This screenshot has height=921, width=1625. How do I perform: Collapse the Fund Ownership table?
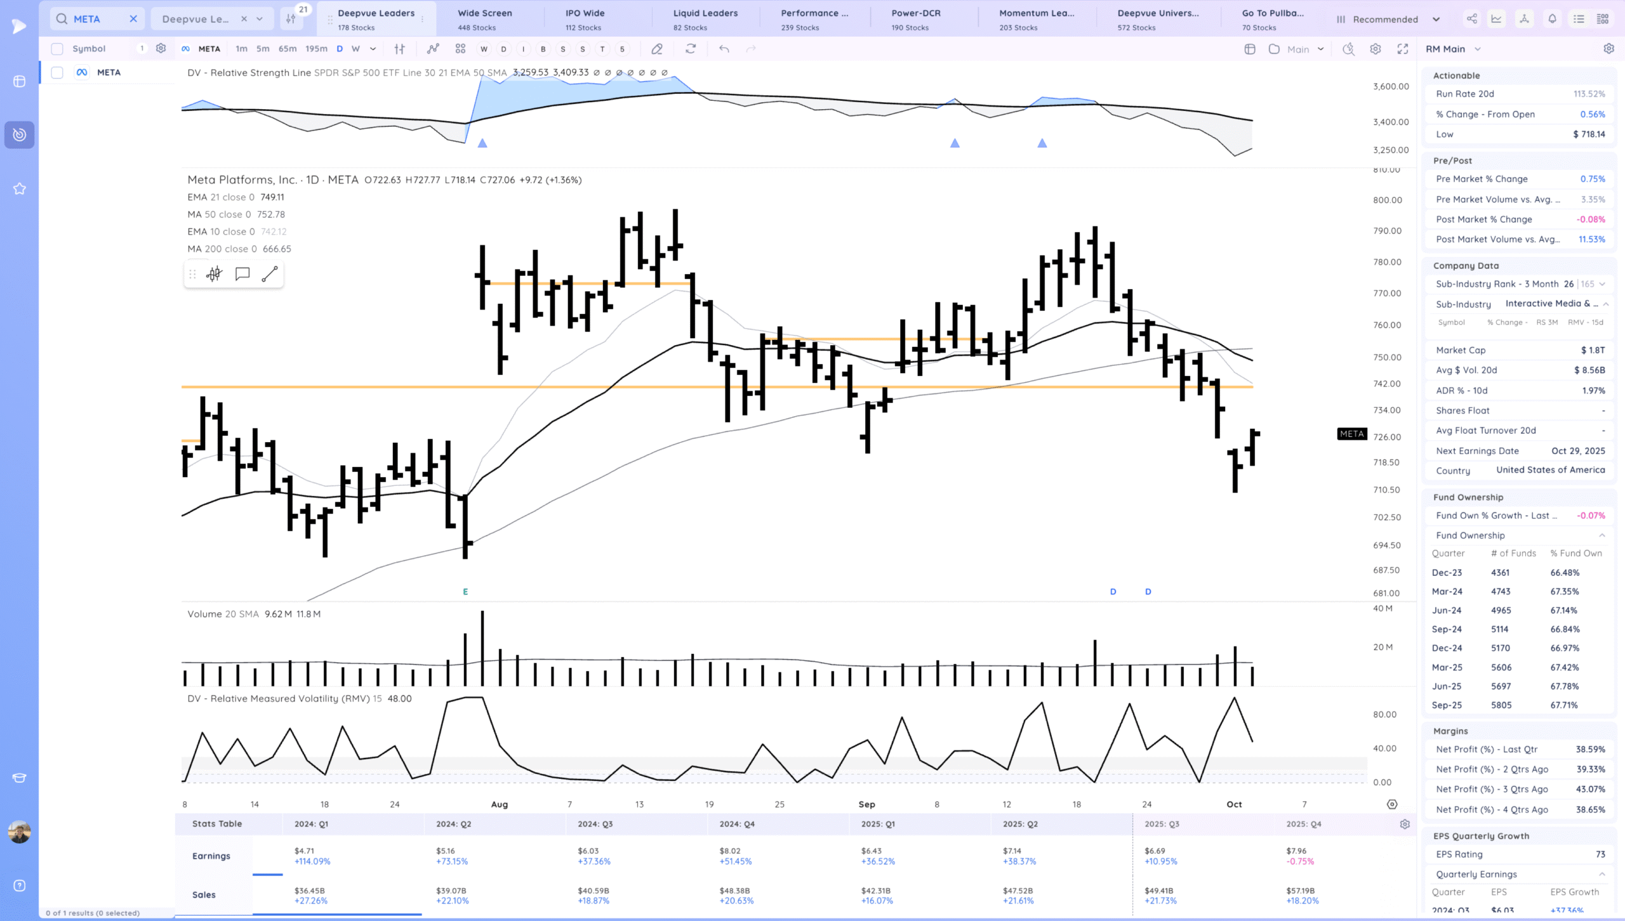coord(1602,535)
